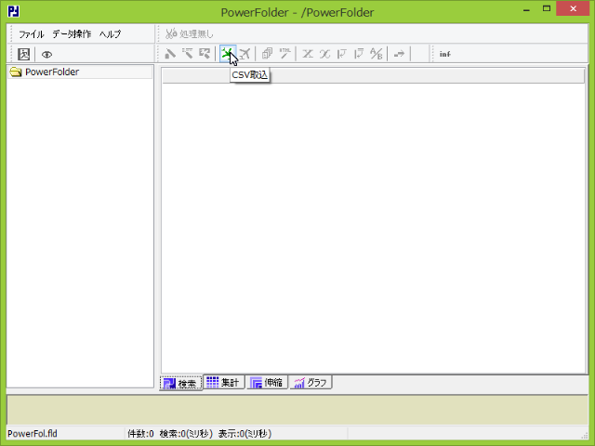Image resolution: width=595 pixels, height=446 pixels.
Task: Open the ファイル menu
Action: [32, 34]
